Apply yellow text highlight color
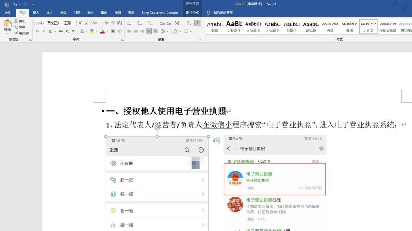This screenshot has width=412, height=231. pyautogui.click(x=92, y=31)
